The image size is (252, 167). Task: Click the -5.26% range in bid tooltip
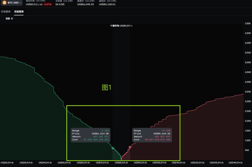(105, 131)
